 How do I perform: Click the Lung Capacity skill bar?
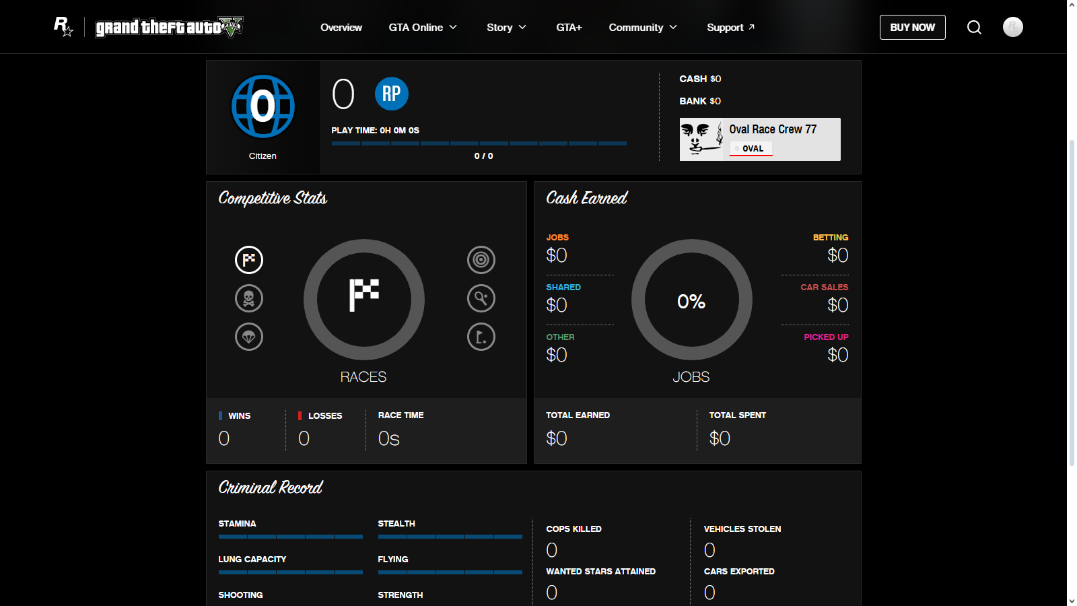pos(291,572)
